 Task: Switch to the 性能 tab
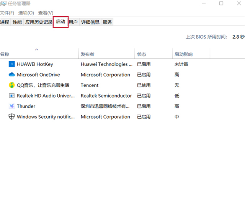tap(17, 22)
